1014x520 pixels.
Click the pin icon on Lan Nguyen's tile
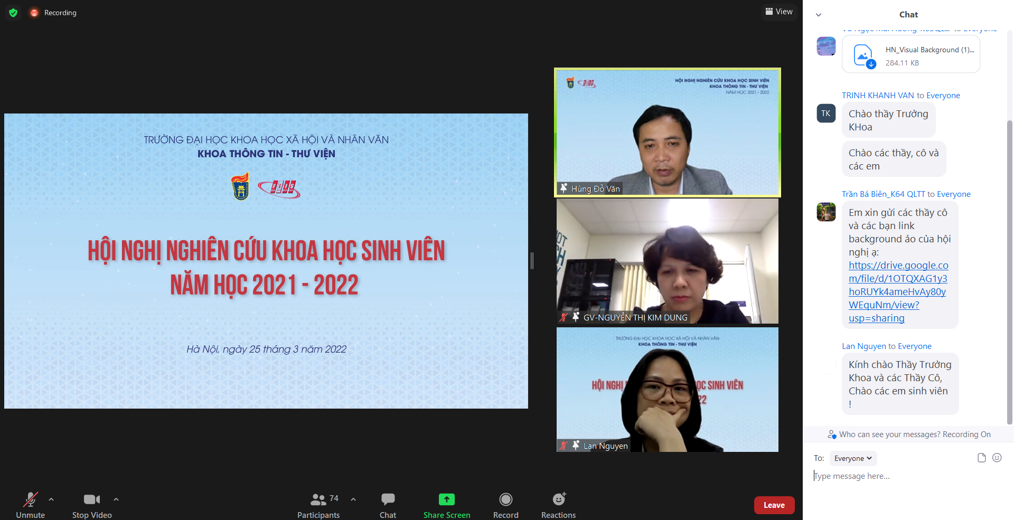(x=576, y=445)
